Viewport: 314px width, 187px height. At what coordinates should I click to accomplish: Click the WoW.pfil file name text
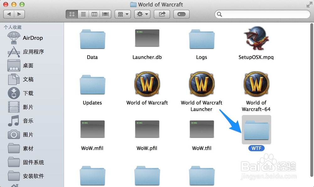click(147, 148)
